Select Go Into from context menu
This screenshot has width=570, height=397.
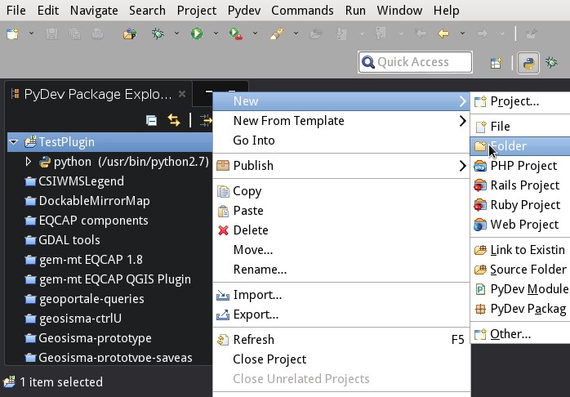point(341,141)
